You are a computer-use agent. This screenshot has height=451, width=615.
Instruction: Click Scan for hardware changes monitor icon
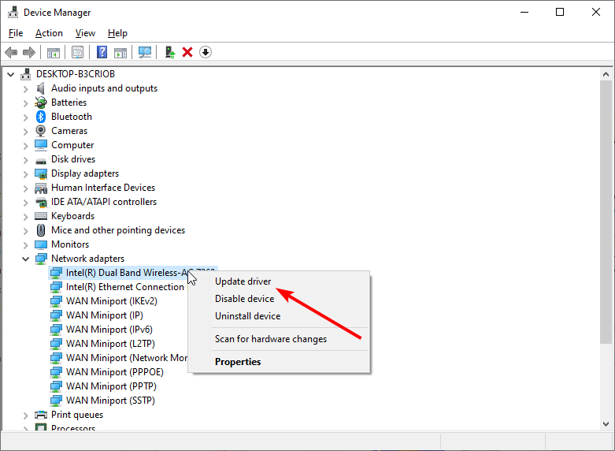click(145, 52)
